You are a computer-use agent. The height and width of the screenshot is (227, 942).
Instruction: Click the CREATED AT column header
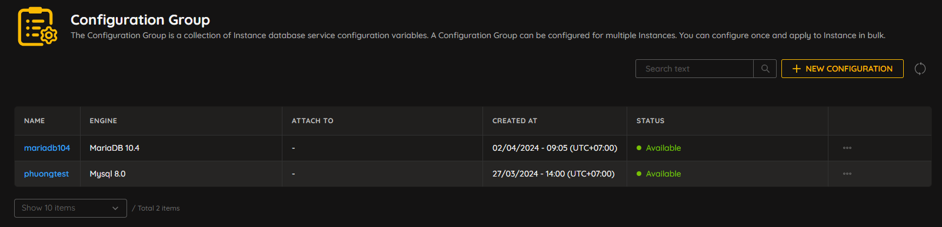(x=515, y=121)
